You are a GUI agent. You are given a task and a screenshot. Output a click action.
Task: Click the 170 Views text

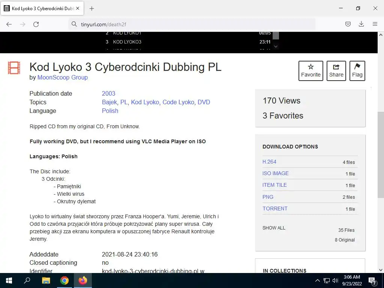pyautogui.click(x=281, y=100)
